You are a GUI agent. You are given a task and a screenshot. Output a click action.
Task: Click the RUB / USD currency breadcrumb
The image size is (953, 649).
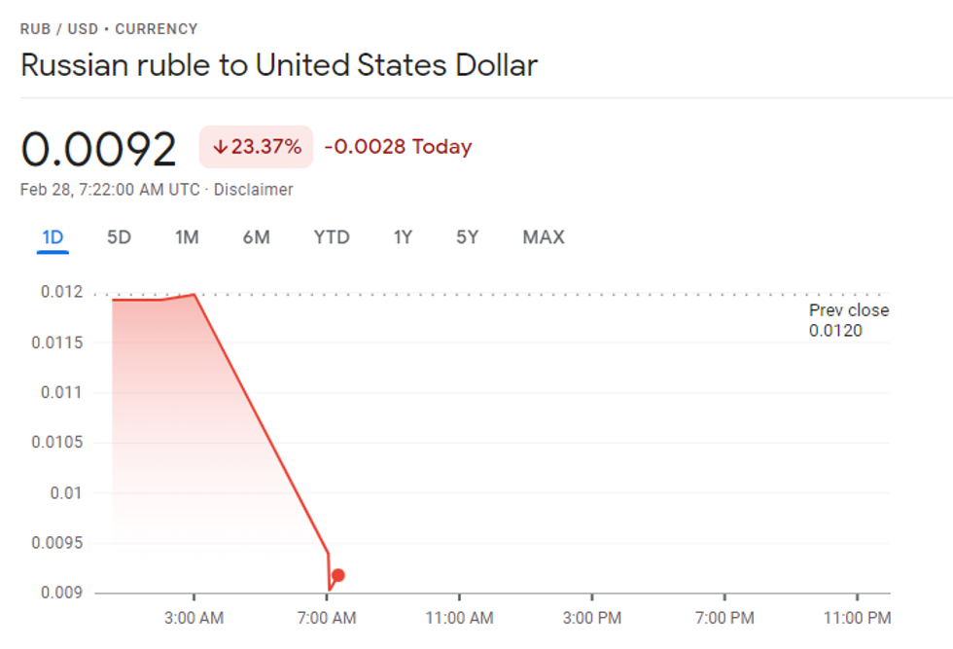click(58, 28)
